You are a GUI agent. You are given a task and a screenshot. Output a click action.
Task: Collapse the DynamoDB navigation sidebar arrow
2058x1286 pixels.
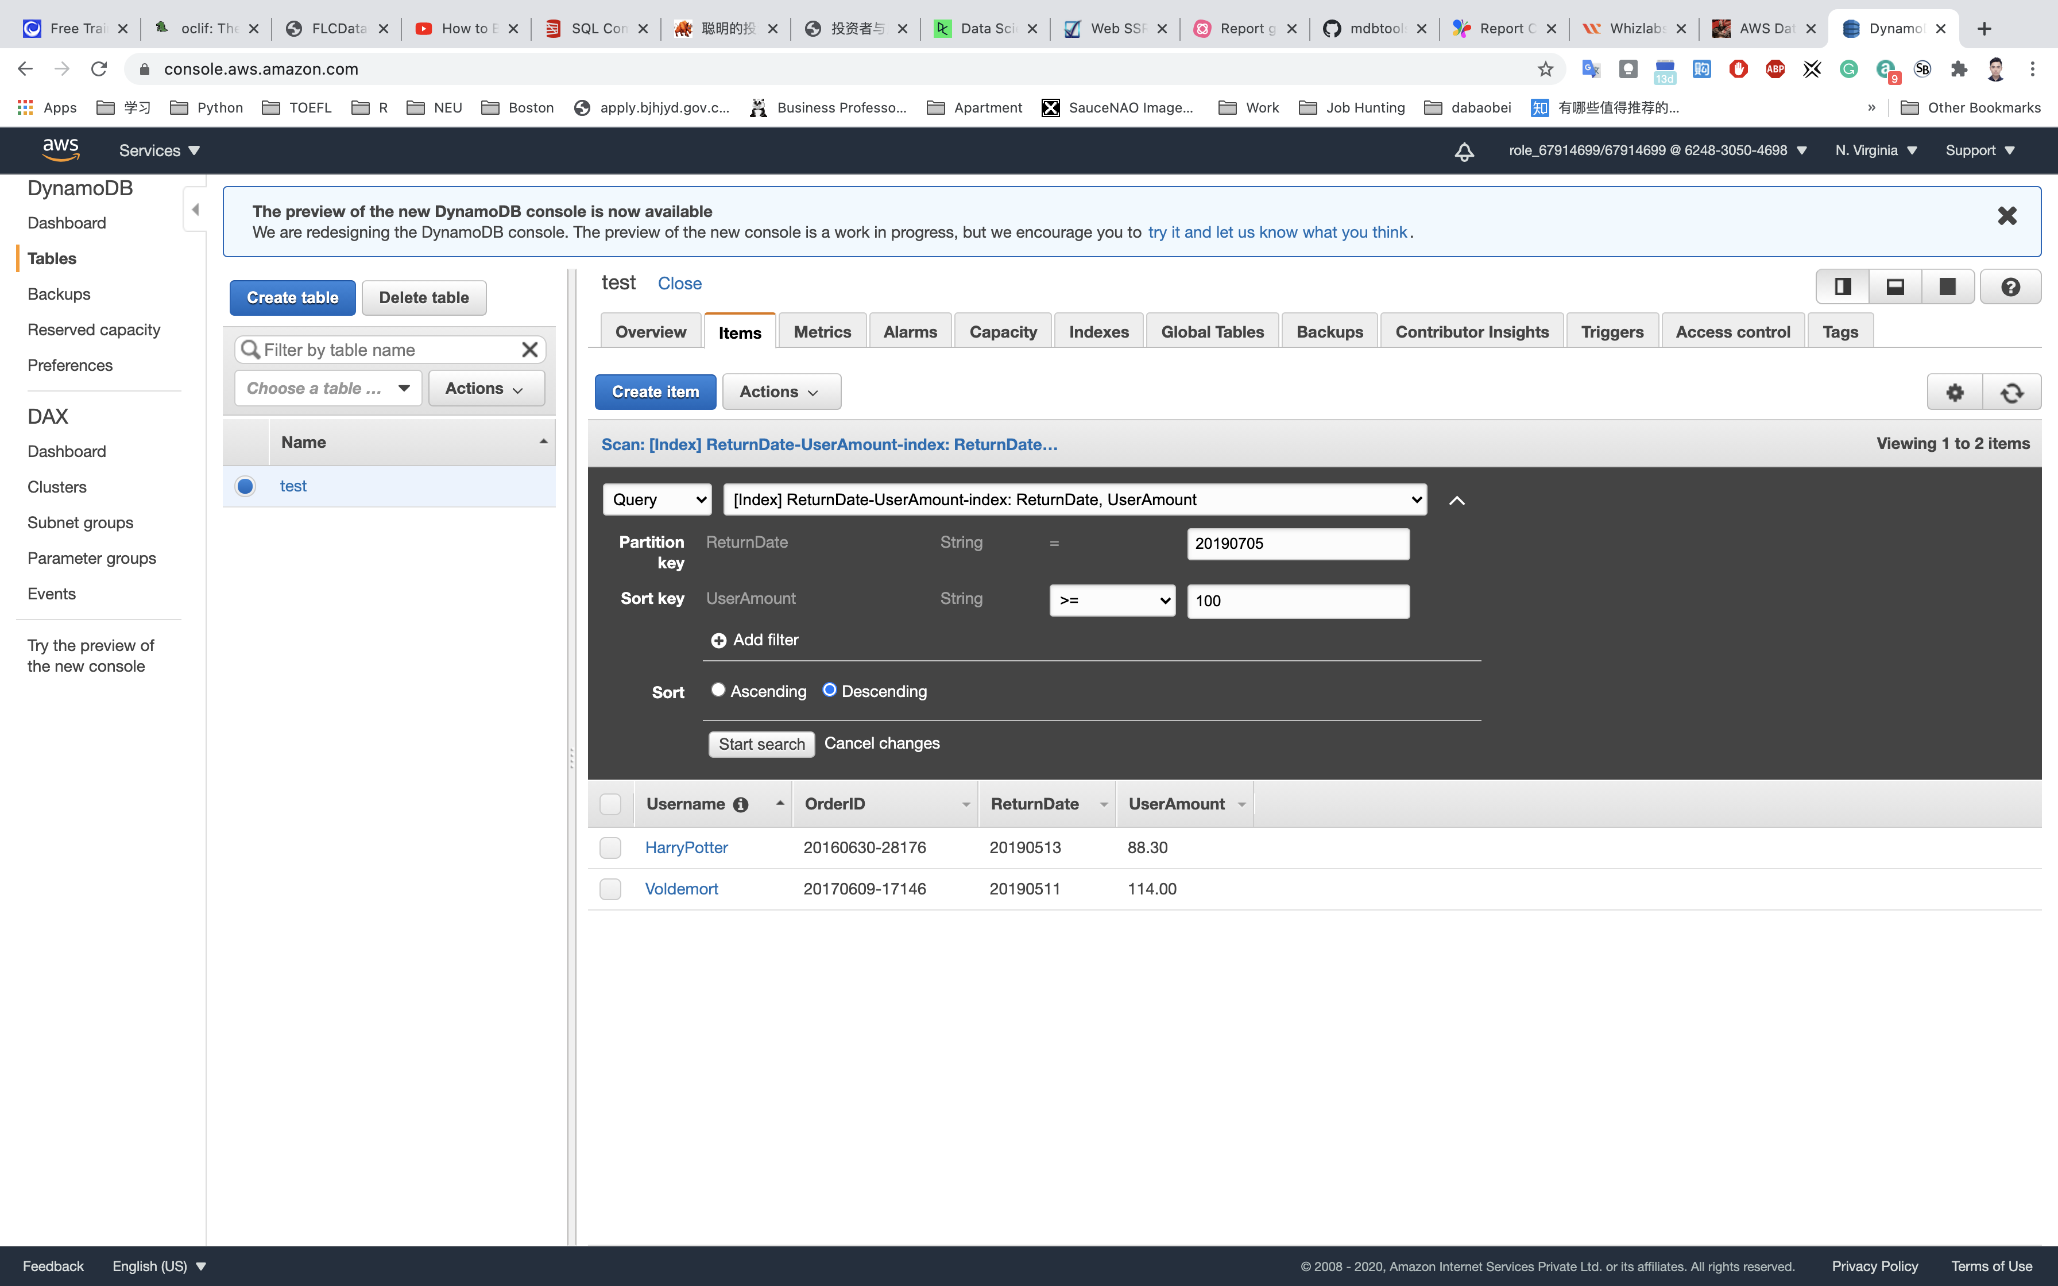[196, 209]
